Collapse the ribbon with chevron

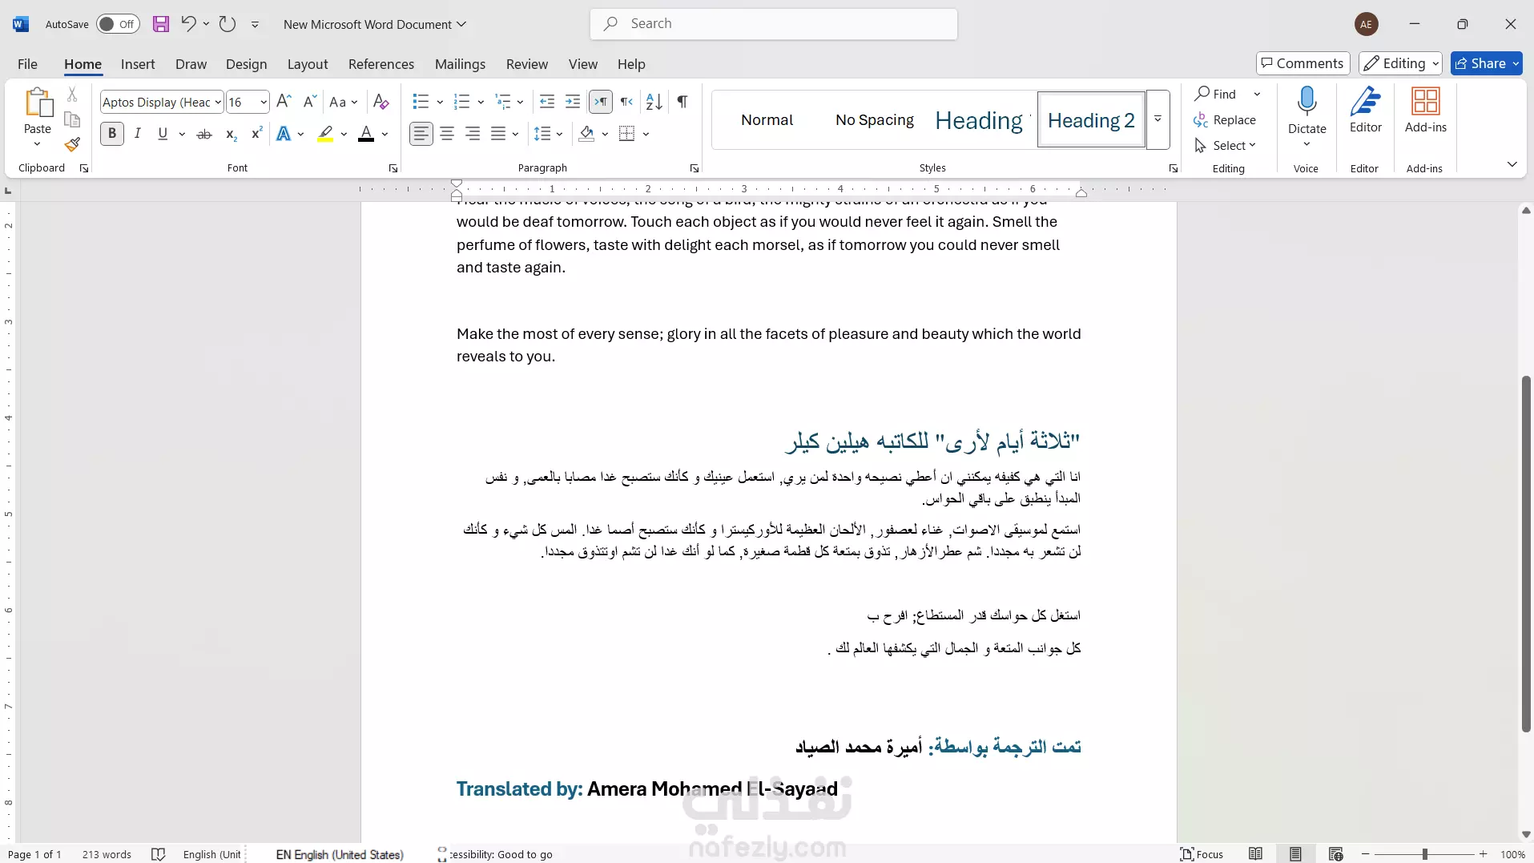[x=1512, y=164]
